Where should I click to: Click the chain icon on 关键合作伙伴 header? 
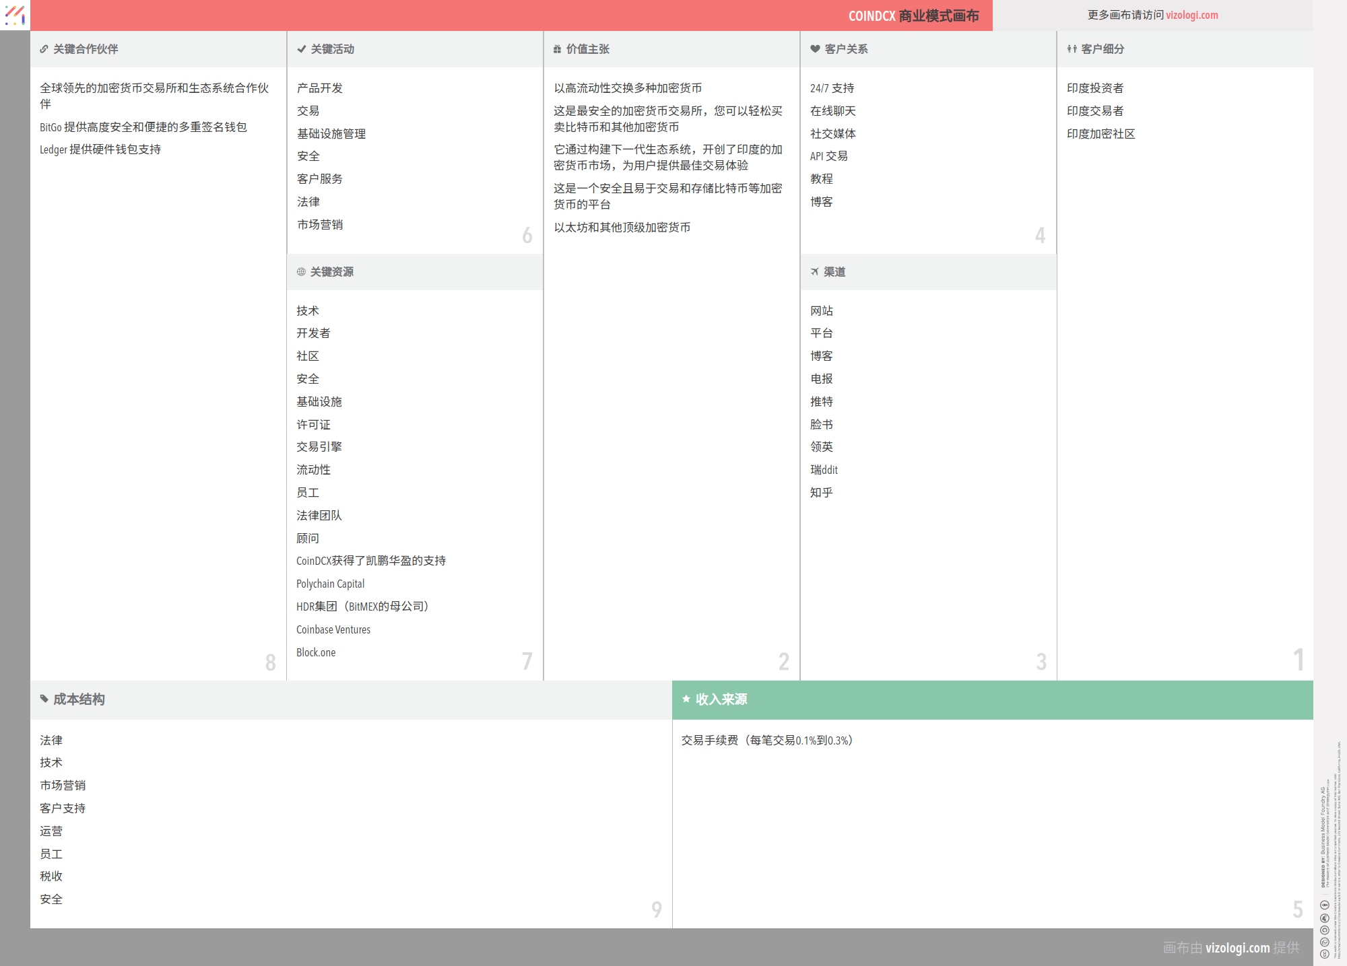pyautogui.click(x=44, y=48)
